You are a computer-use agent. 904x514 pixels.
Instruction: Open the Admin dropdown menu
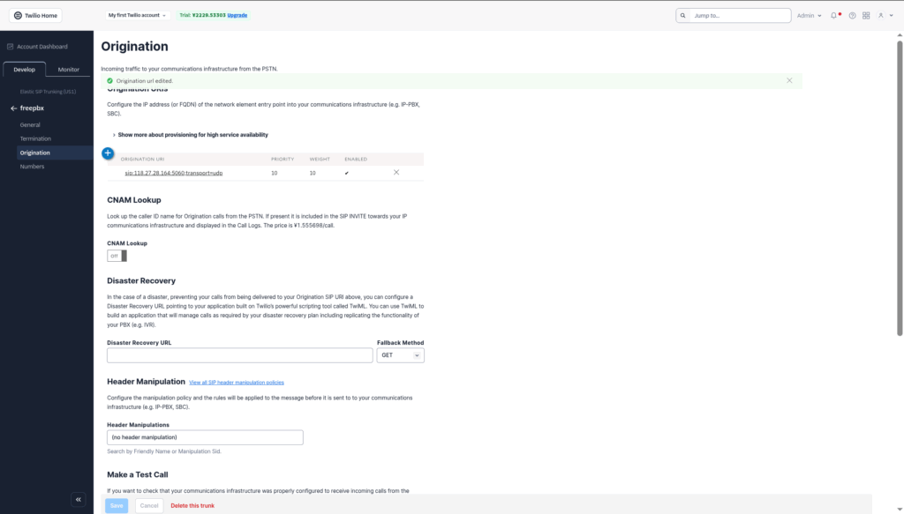(809, 15)
